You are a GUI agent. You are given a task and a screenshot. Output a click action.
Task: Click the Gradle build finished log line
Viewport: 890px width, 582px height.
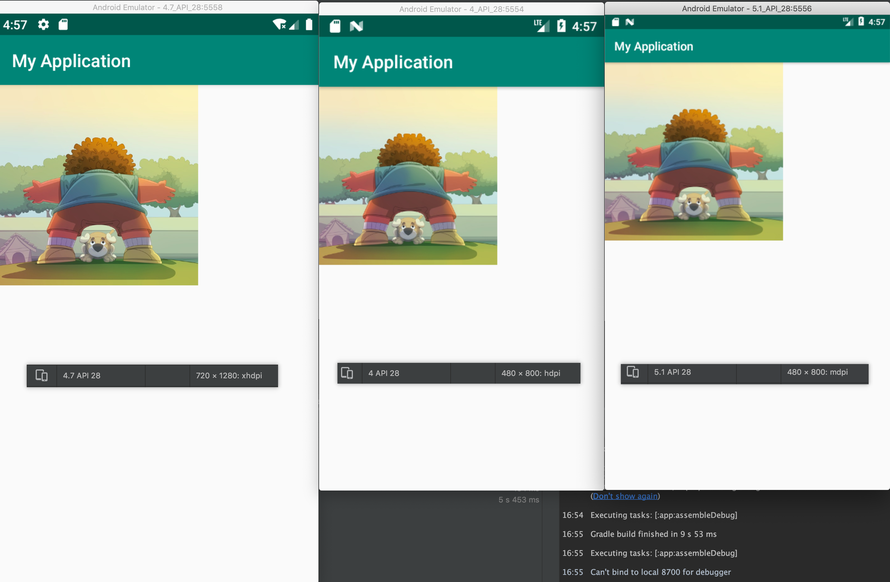640,534
